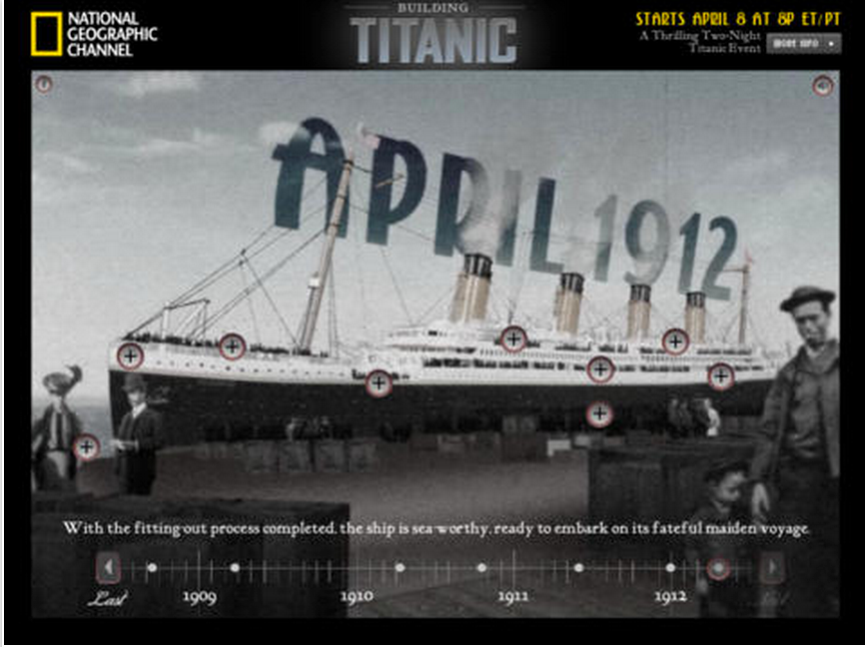The height and width of the screenshot is (647, 865).
Task: Click the Building Titanic title
Action: coord(433,33)
